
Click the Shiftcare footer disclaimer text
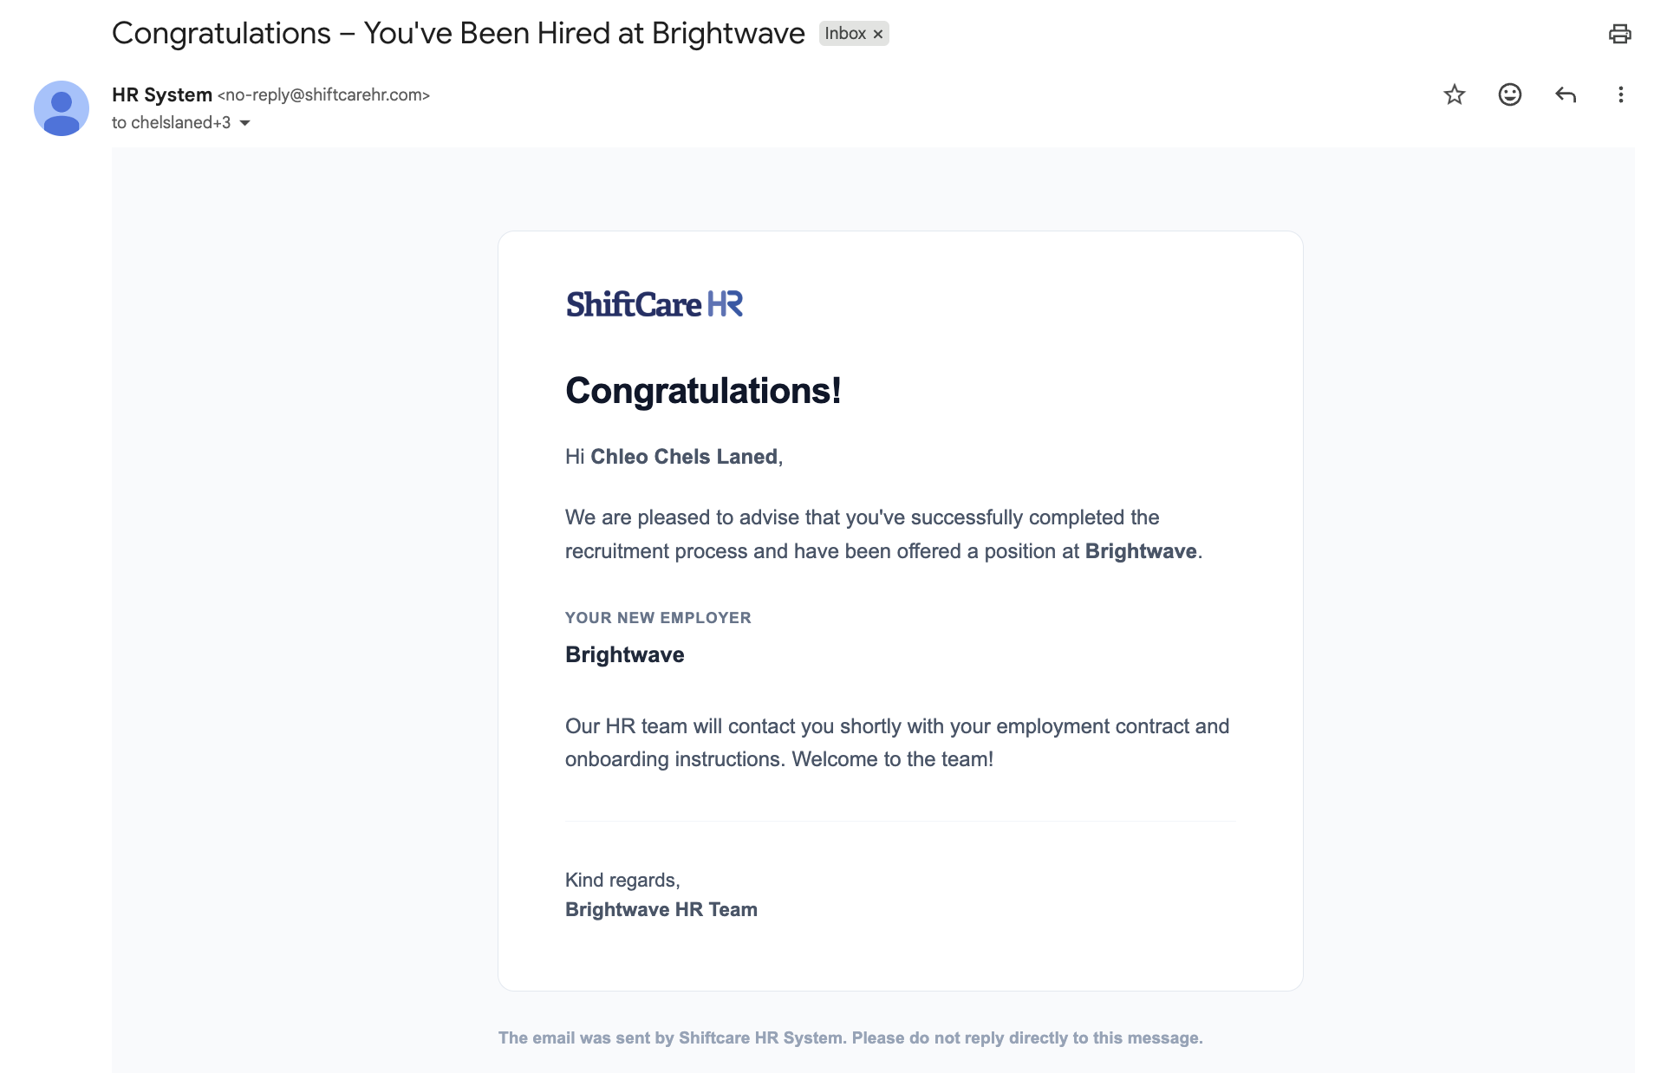850,1037
